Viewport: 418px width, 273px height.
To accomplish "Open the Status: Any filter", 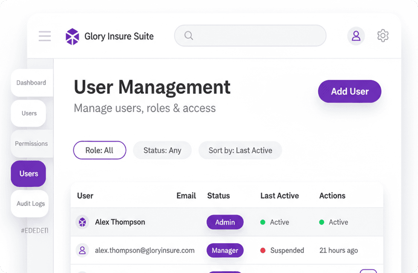I will [x=163, y=150].
